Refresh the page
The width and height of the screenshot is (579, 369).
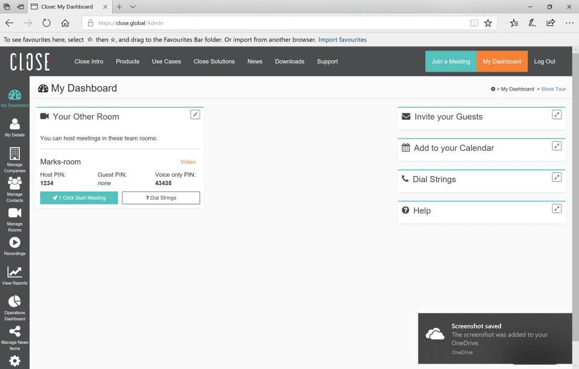tap(46, 23)
